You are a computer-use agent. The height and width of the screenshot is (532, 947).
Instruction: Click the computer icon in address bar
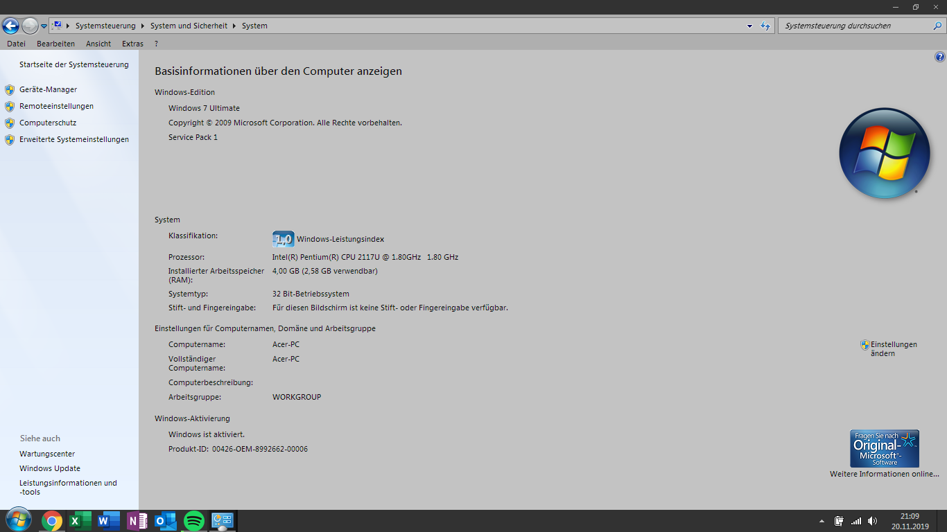coord(57,25)
